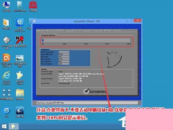The height and width of the screenshot is (130, 173).
Task: Click the 'Target Partition' detail label
Action: pyautogui.click(x=47, y=78)
